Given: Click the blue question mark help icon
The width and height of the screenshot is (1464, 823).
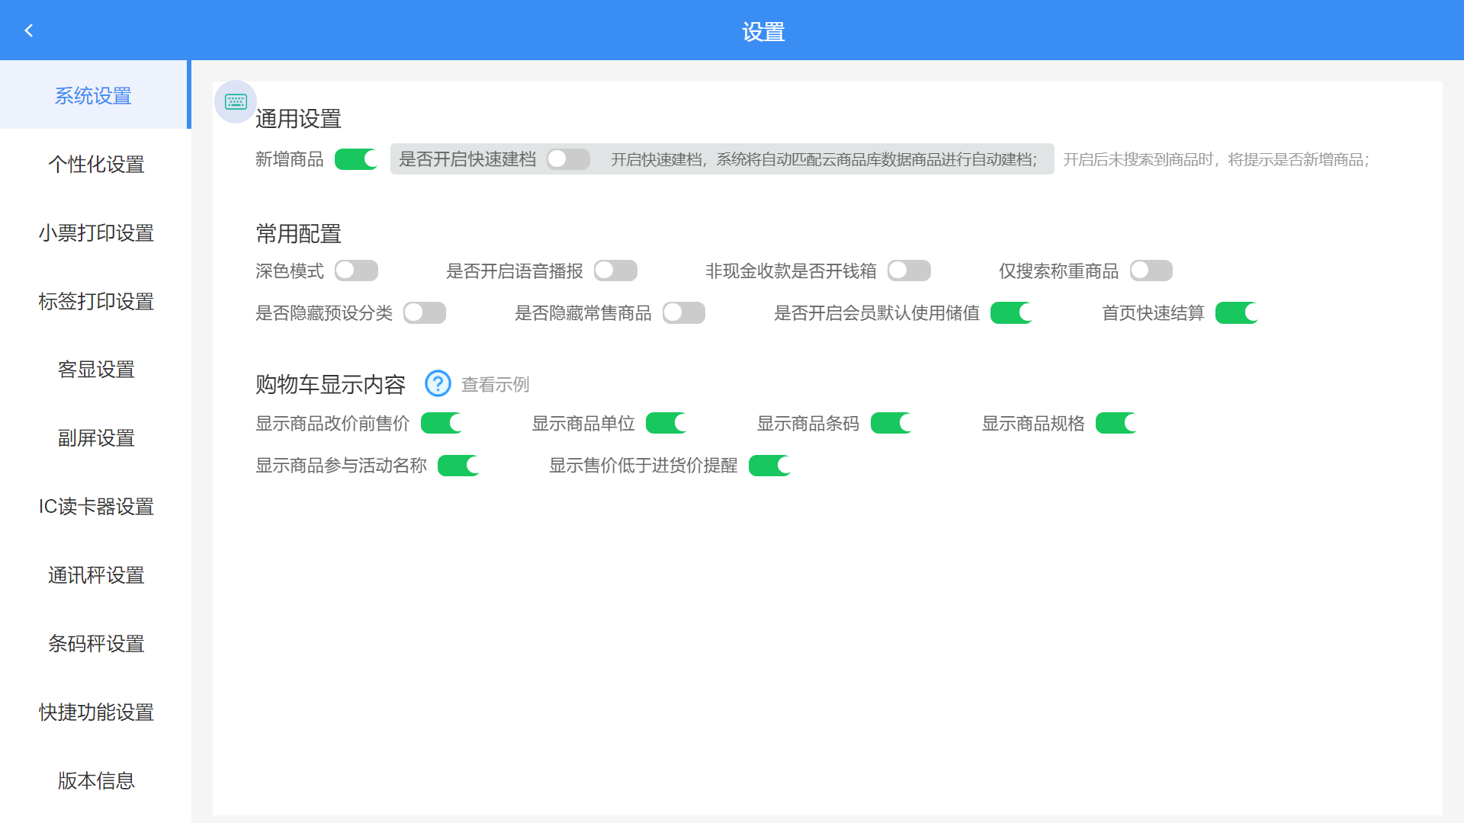Looking at the screenshot, I should click(x=438, y=383).
